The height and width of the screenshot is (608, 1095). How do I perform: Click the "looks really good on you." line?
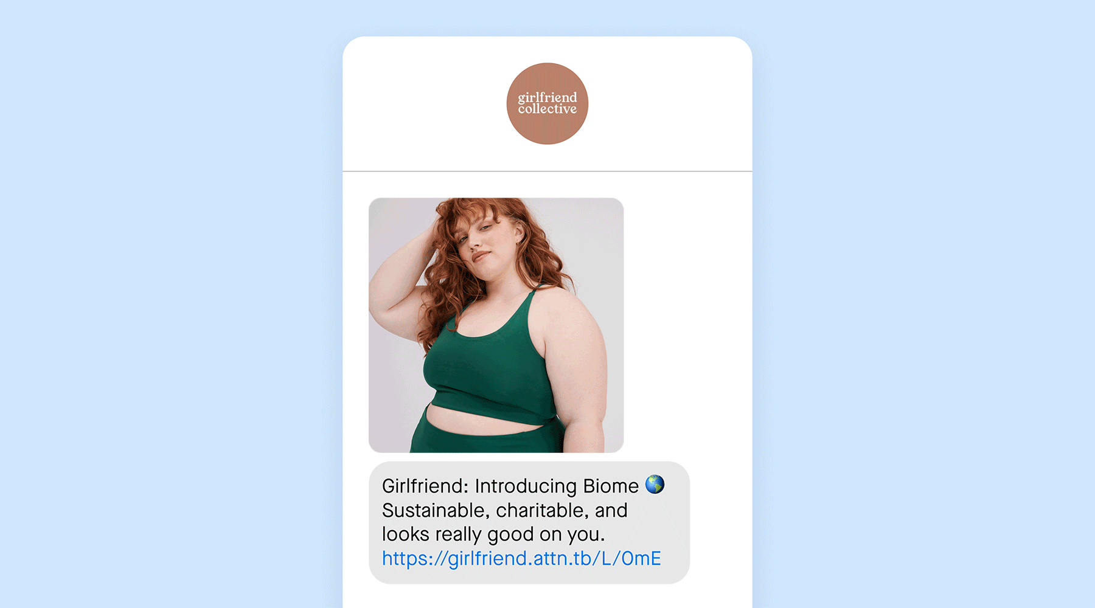(x=493, y=534)
